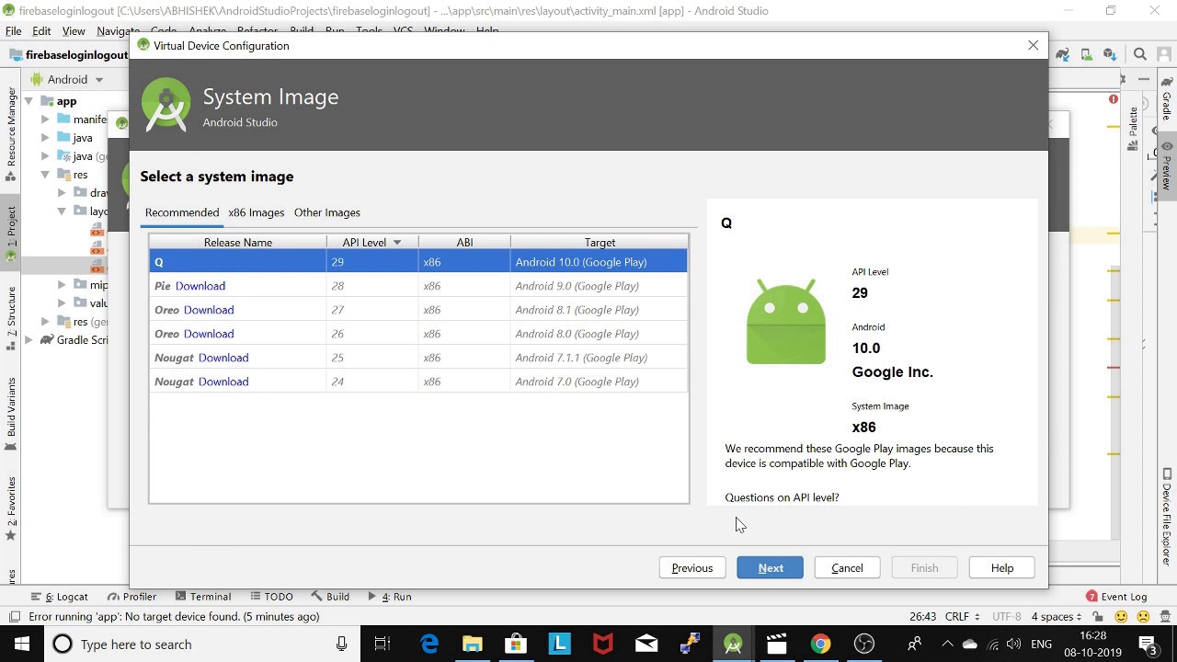The image size is (1177, 662).
Task: Open Google Chrome from the taskbar
Action: [820, 644]
